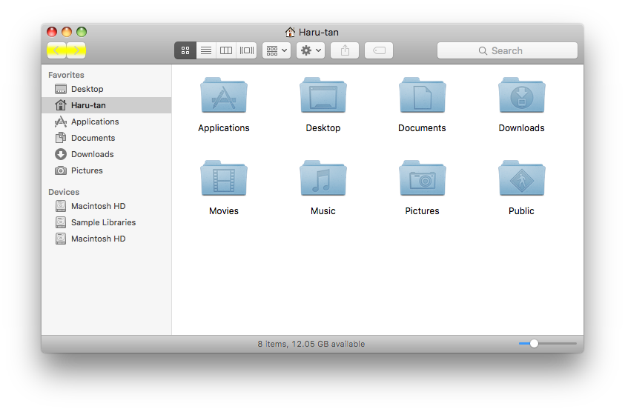The image size is (625, 412).
Task: Select the Music folder icon
Action: coord(323,178)
